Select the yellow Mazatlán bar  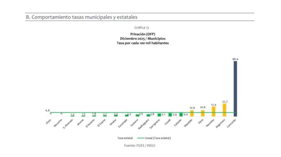(x=192, y=113)
